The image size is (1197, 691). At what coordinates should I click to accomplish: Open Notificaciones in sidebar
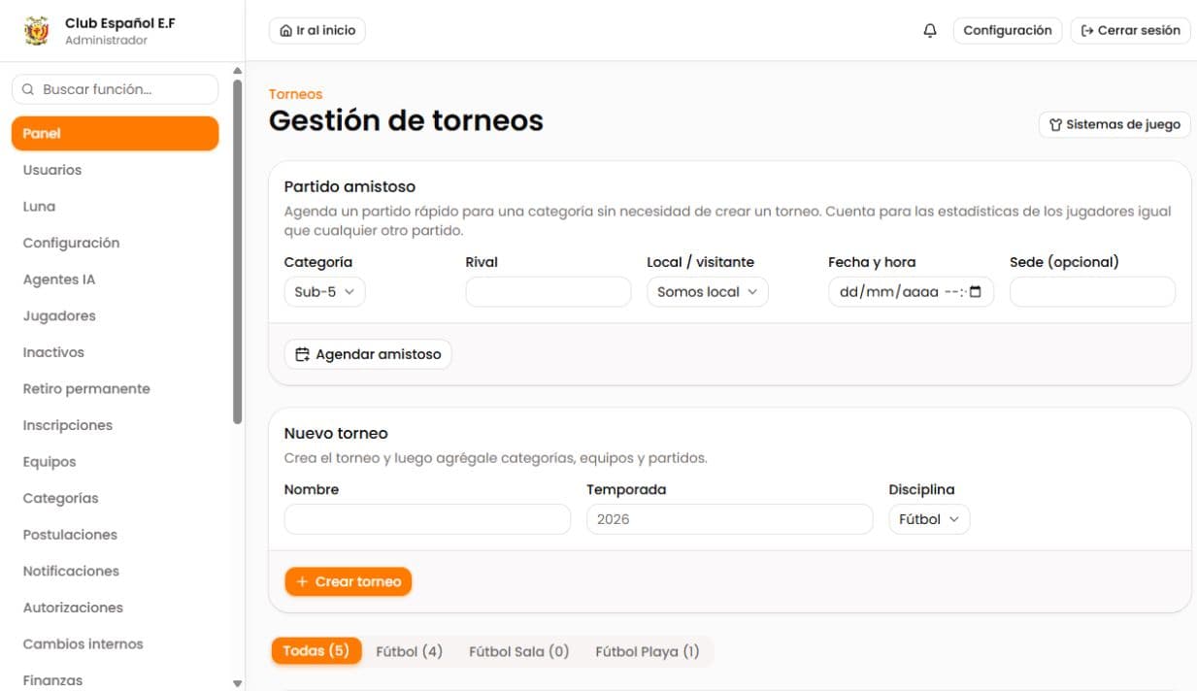point(115,571)
